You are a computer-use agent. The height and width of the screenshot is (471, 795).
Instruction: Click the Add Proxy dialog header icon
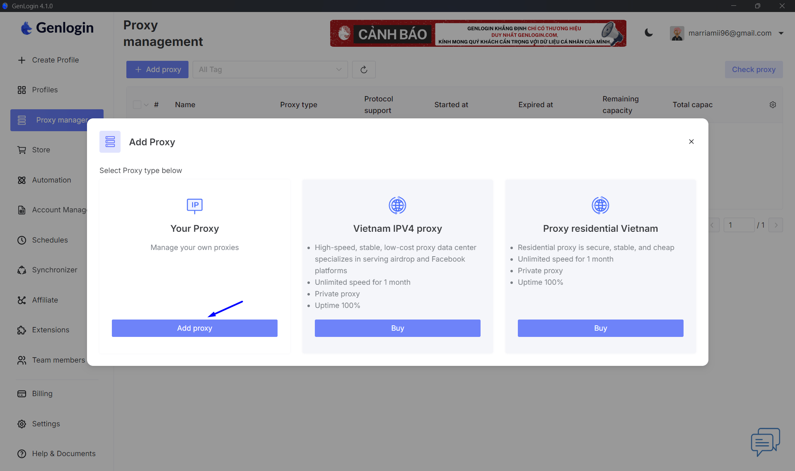tap(110, 142)
